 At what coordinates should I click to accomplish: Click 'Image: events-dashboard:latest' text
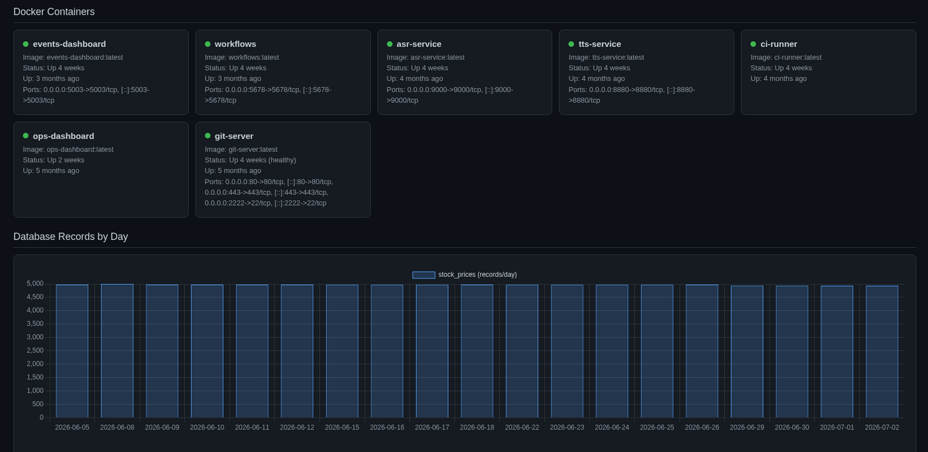click(73, 57)
